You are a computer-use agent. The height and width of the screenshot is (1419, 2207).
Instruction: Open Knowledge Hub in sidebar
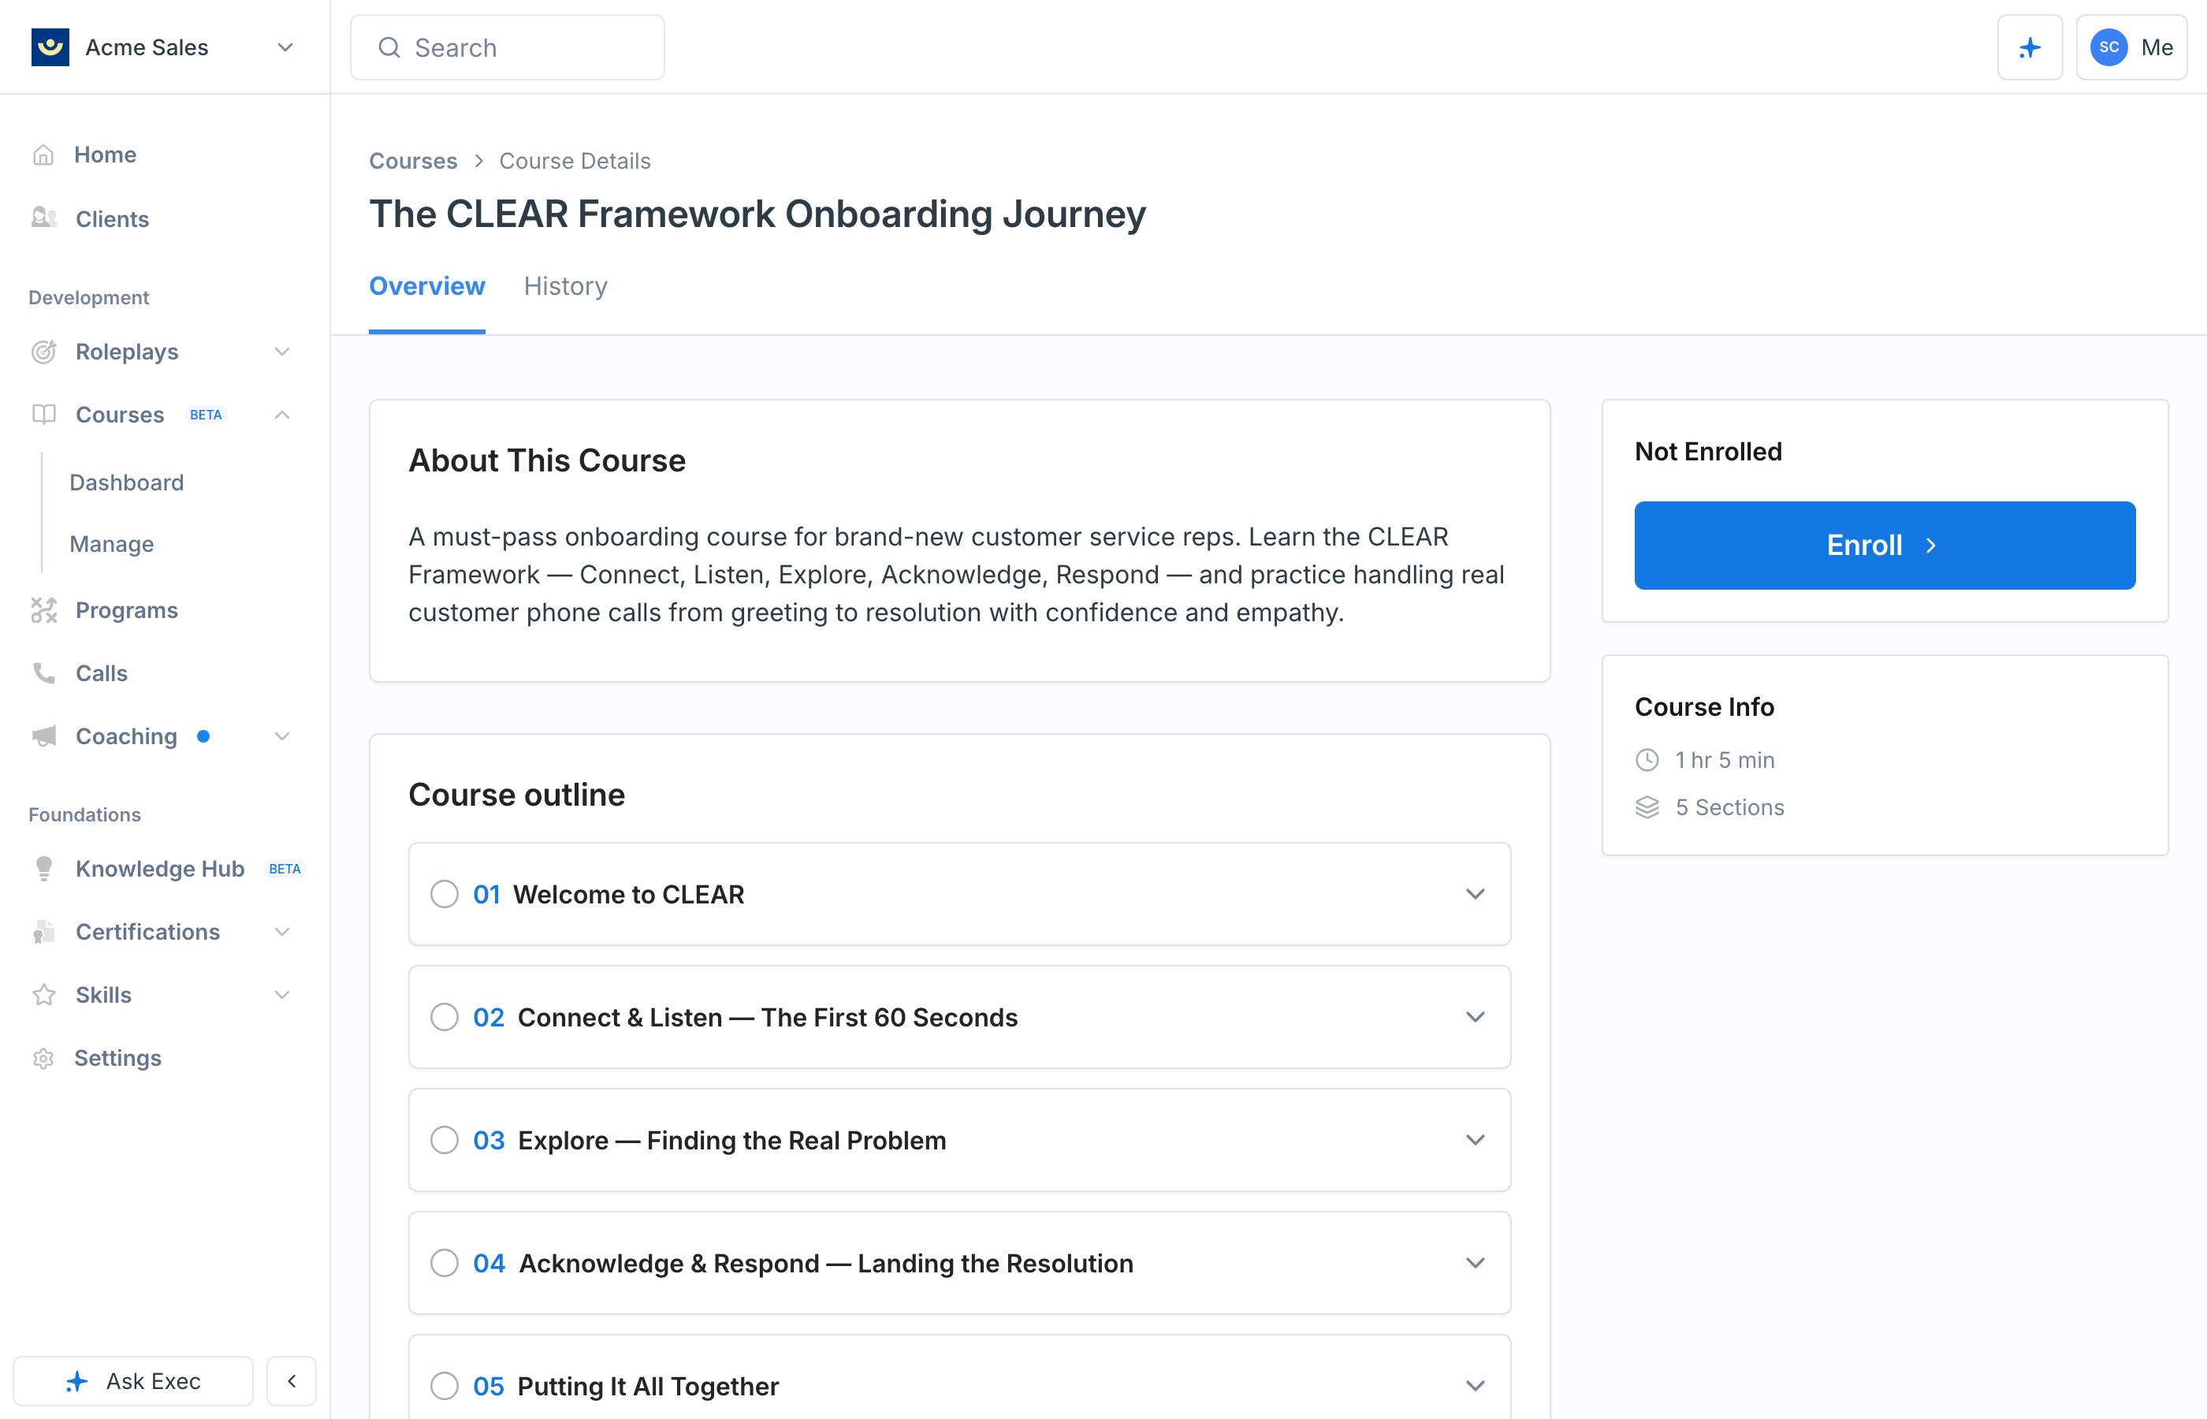coord(159,869)
